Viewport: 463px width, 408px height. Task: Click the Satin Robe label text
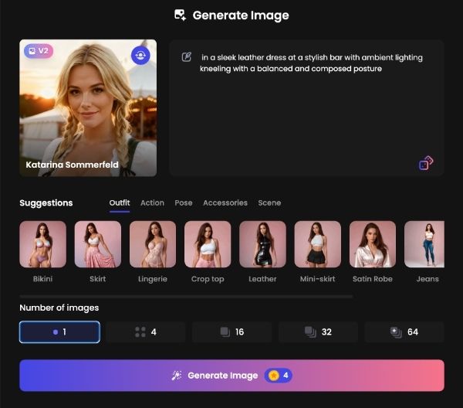point(373,279)
